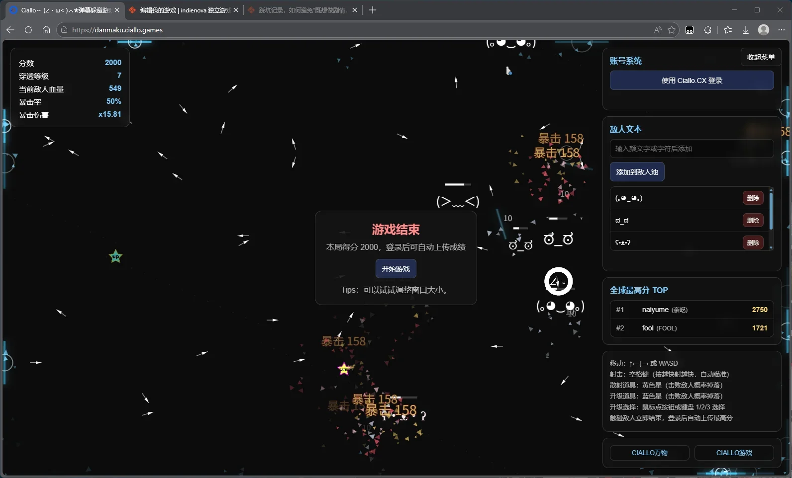Click the 敌人文本 heading
This screenshot has height=478, width=792.
[626, 129]
